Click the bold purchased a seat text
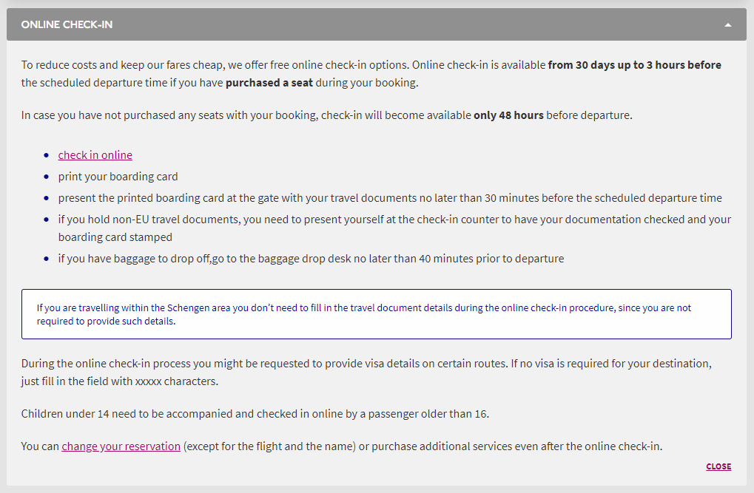This screenshot has width=754, height=493. (269, 83)
